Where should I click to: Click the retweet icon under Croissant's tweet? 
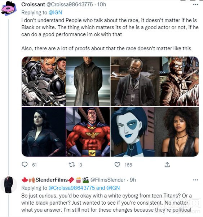[72, 165]
